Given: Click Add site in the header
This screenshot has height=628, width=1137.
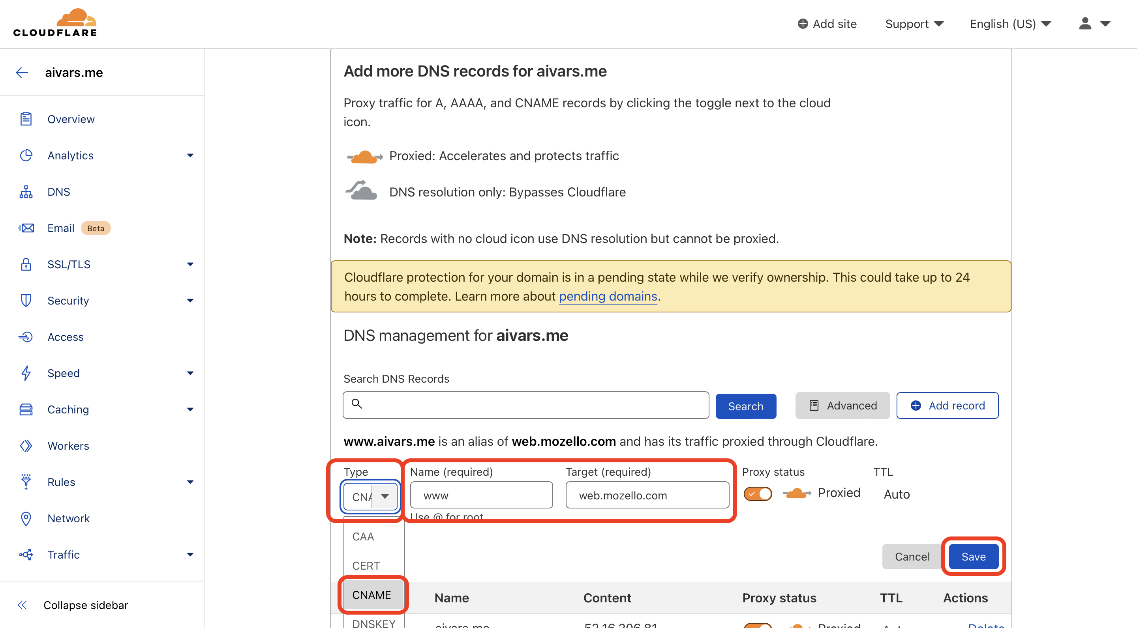Looking at the screenshot, I should [827, 23].
